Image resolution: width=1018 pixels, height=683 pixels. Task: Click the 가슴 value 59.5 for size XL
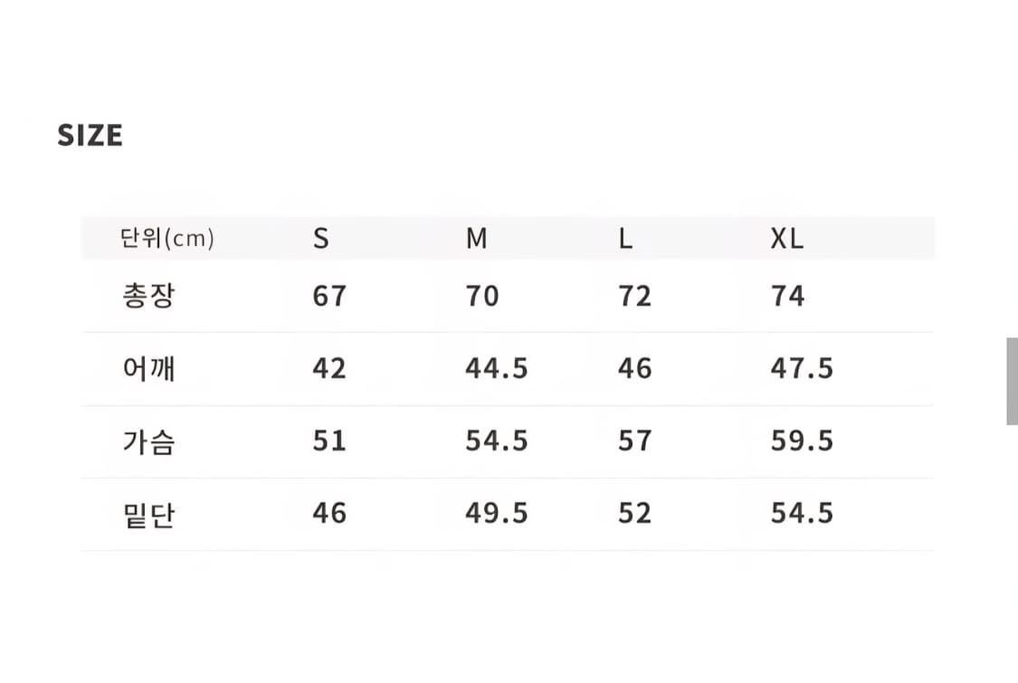coord(802,441)
